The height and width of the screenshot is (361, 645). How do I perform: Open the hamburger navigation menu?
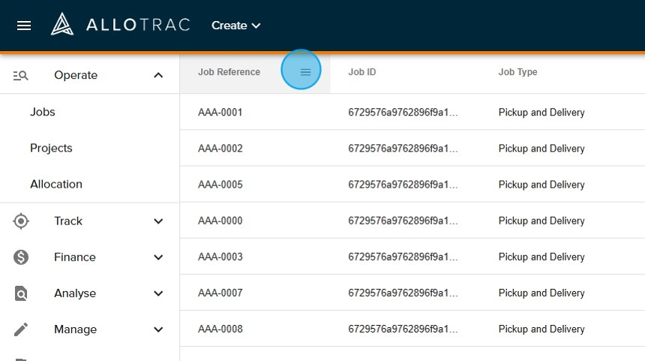(24, 26)
